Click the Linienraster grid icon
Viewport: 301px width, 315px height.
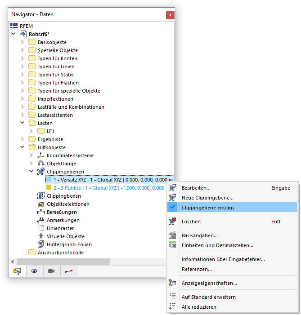click(x=40, y=228)
